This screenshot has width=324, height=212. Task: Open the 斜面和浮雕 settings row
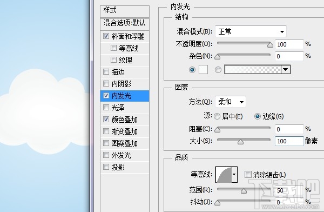[125, 36]
